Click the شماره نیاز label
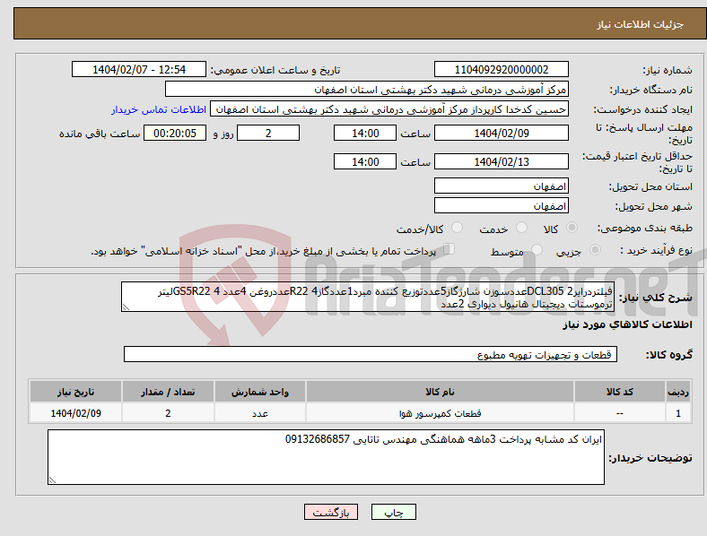 pos(668,70)
